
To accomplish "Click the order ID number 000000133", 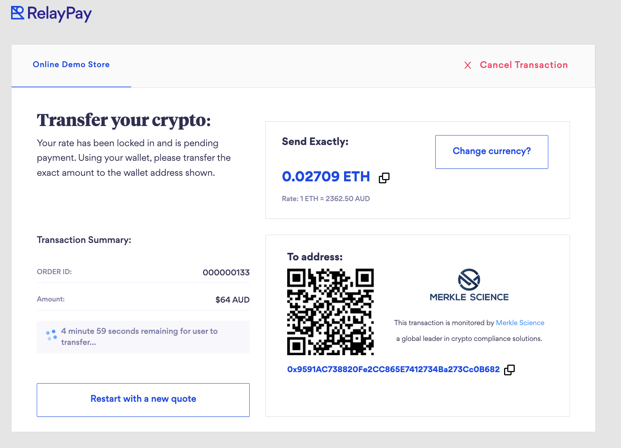I will point(226,273).
